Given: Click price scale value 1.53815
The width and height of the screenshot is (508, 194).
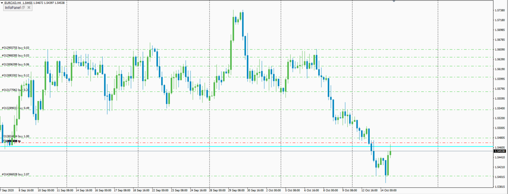Looking at the screenshot, I should [500, 187].
